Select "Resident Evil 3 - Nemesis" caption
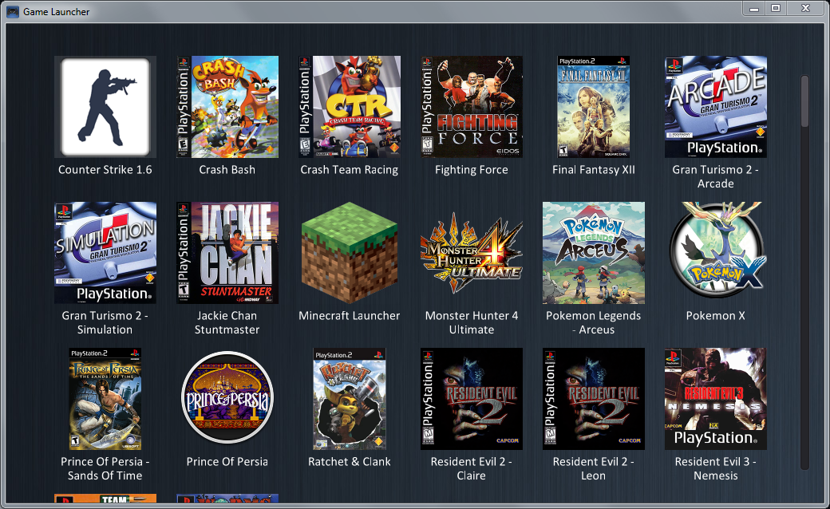Viewport: 830px width, 509px height. click(x=716, y=468)
